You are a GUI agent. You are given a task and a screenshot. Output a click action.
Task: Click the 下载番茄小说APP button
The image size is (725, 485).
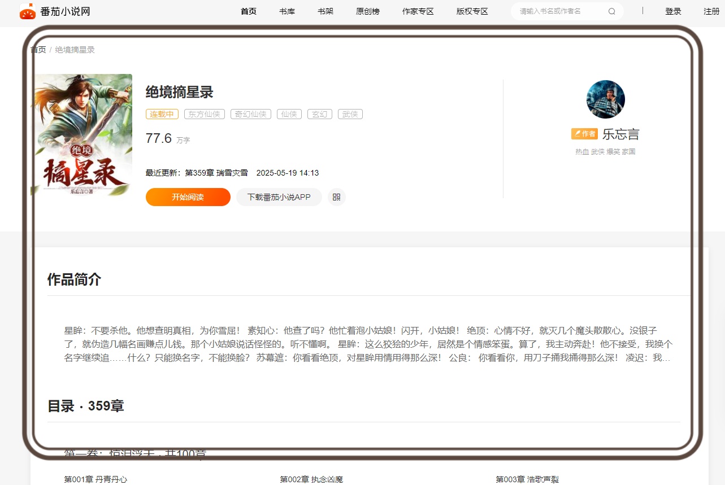(x=279, y=197)
